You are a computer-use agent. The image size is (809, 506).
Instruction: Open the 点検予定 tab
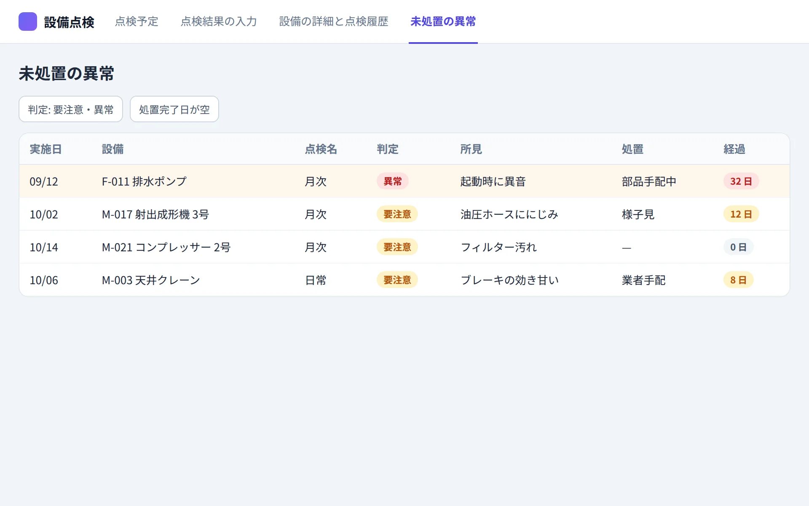tap(137, 22)
